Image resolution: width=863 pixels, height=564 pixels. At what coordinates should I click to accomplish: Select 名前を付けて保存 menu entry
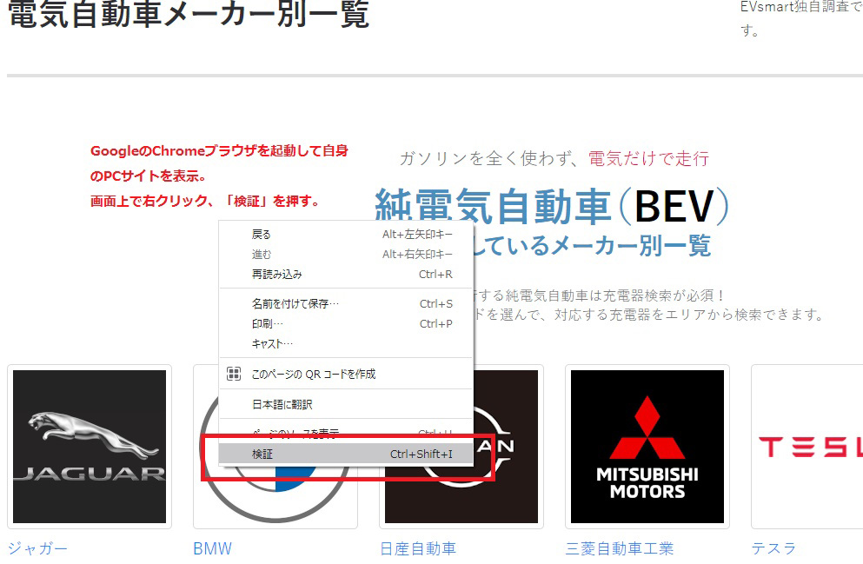346,304
